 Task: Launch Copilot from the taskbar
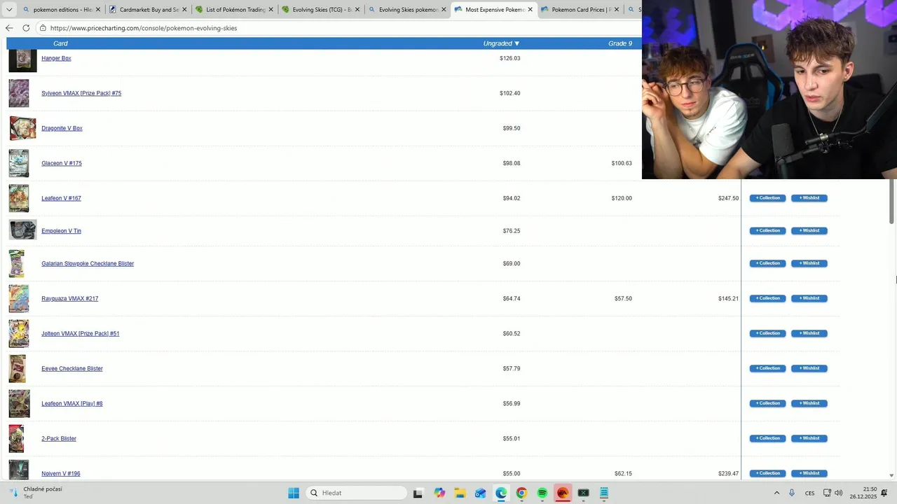coord(439,493)
